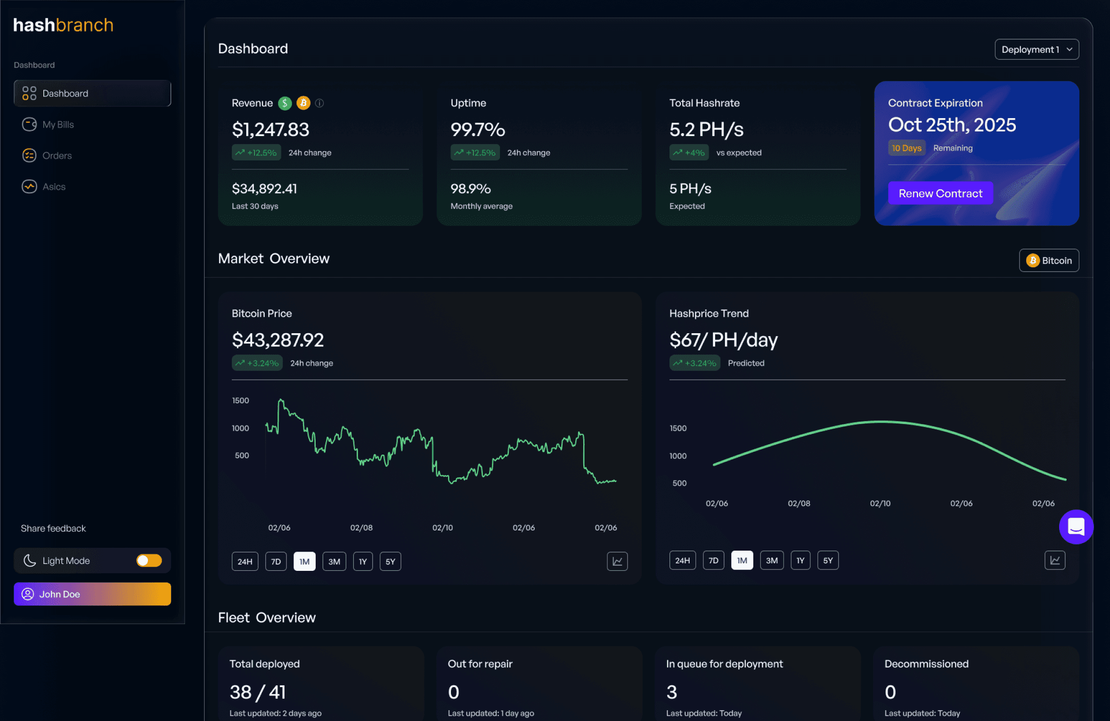Click Hashprice Trend chart view icon
Viewport: 1110px width, 721px height.
(1054, 561)
